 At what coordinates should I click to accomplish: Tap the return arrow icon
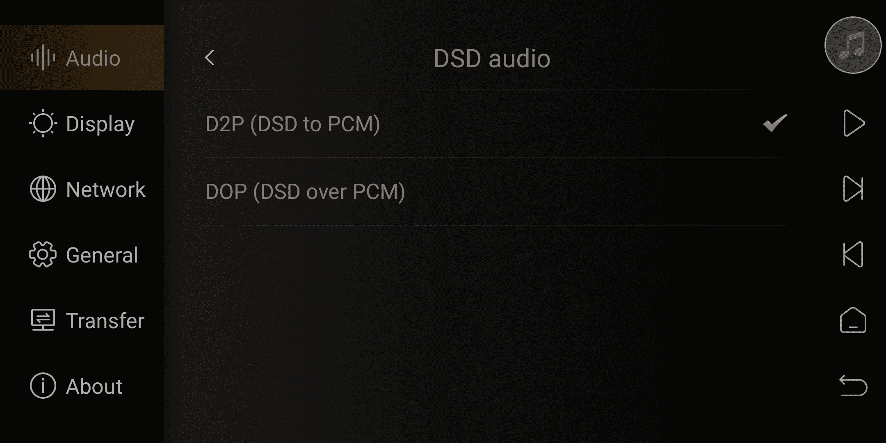click(x=853, y=386)
